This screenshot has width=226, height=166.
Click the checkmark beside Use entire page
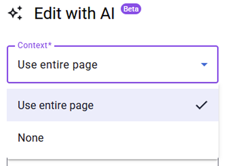[x=201, y=105]
